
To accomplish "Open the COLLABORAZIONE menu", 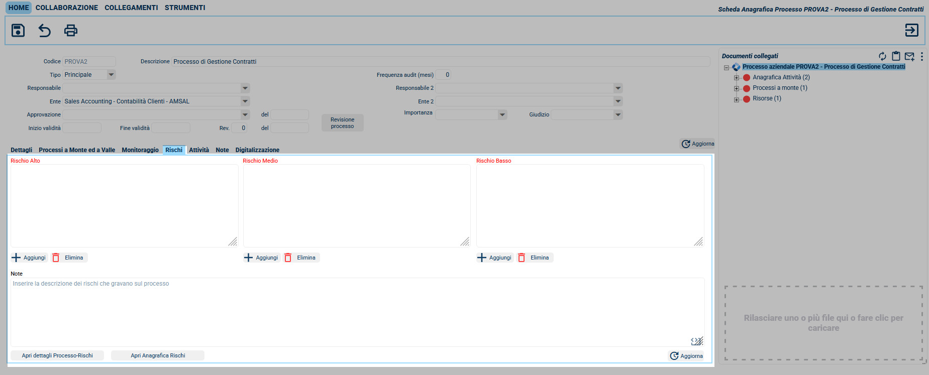I will [x=67, y=8].
